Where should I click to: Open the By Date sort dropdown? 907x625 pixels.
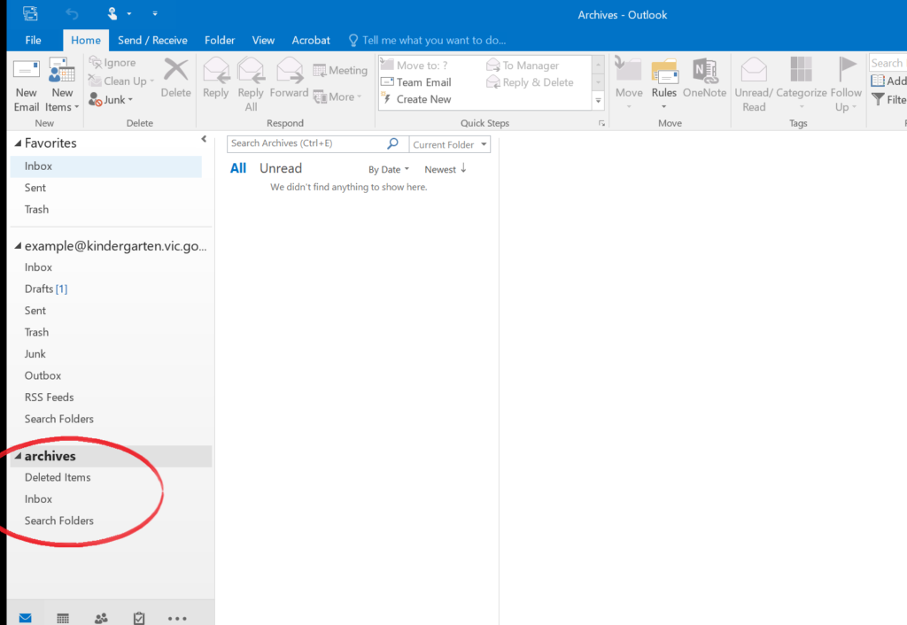tap(389, 169)
